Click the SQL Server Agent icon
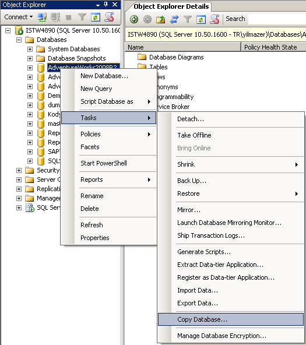Screen dimensions: 306x345 (x=30, y=207)
